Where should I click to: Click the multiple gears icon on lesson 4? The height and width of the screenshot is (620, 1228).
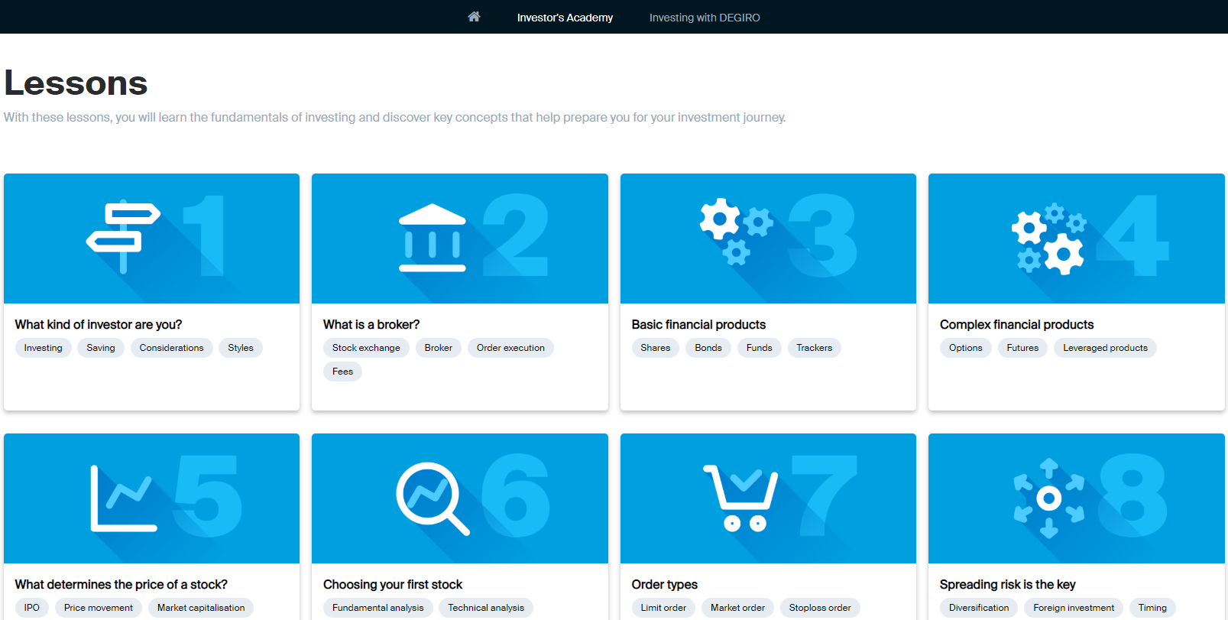click(1048, 239)
